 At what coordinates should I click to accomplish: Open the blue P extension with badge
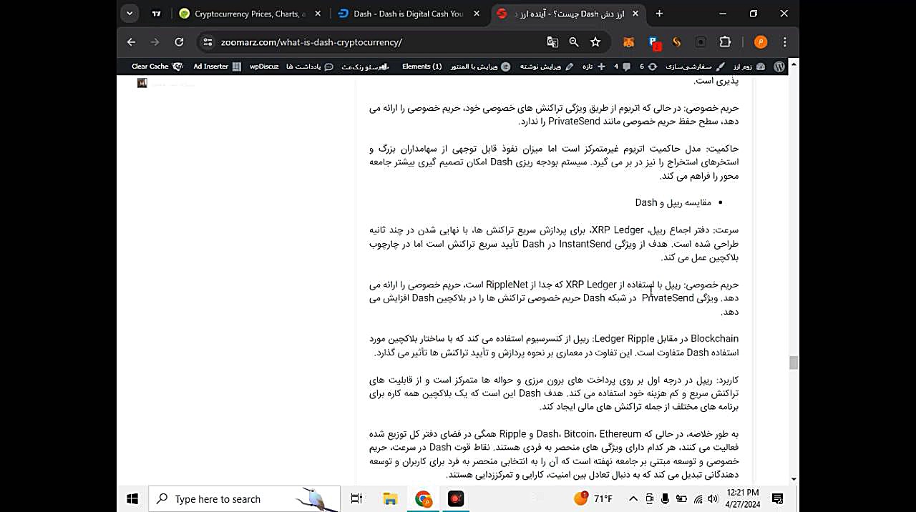click(654, 43)
